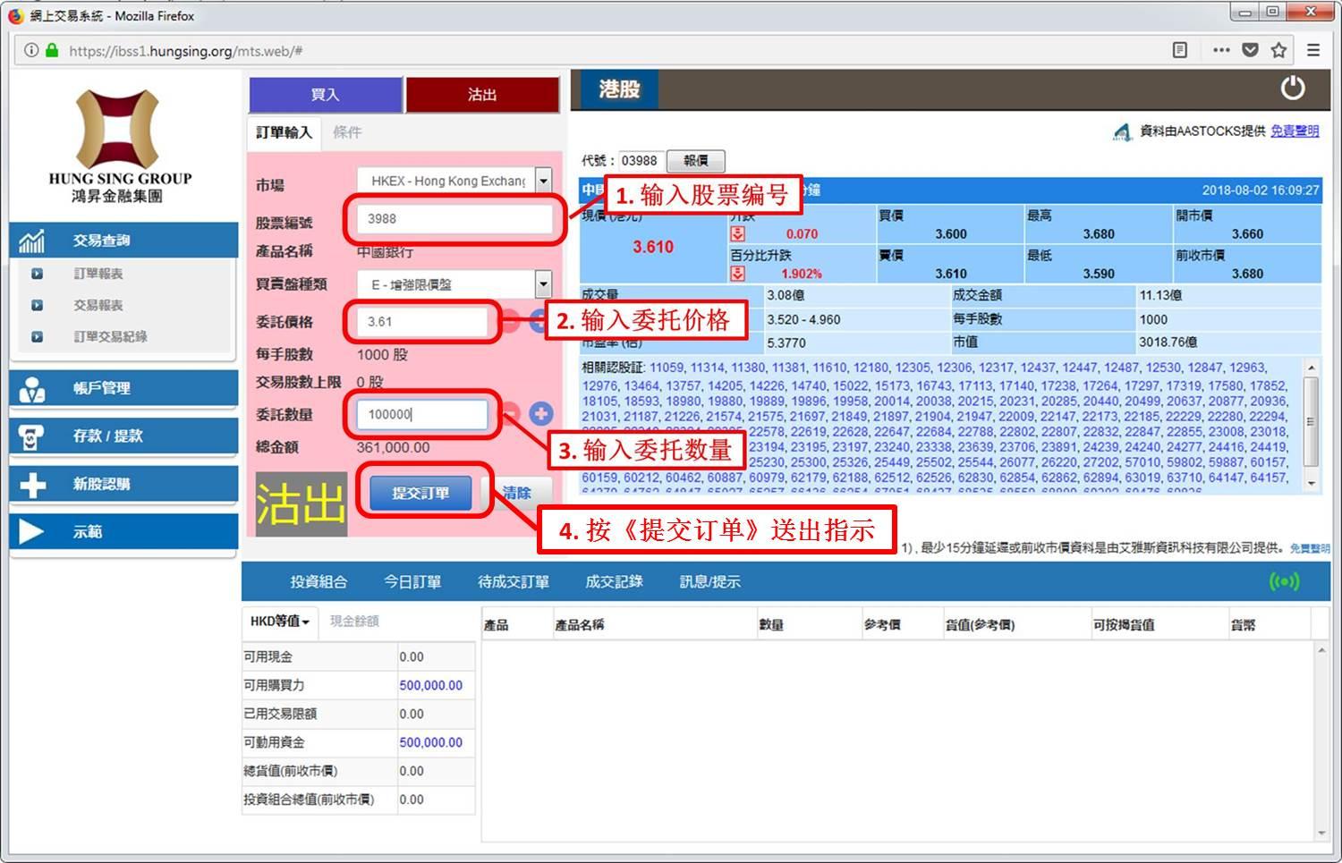Open 新股認購 IPO subscription section
This screenshot has height=863, width=1342.
click(123, 484)
